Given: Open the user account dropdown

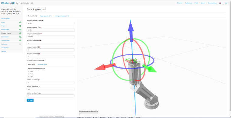Looking at the screenshot, I should coord(226,3).
